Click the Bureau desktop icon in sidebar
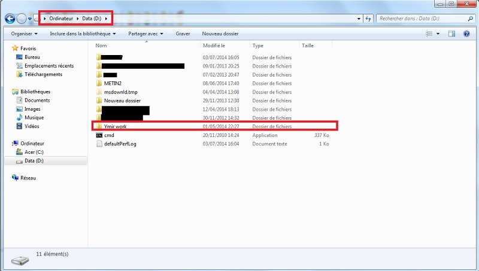 point(19,57)
